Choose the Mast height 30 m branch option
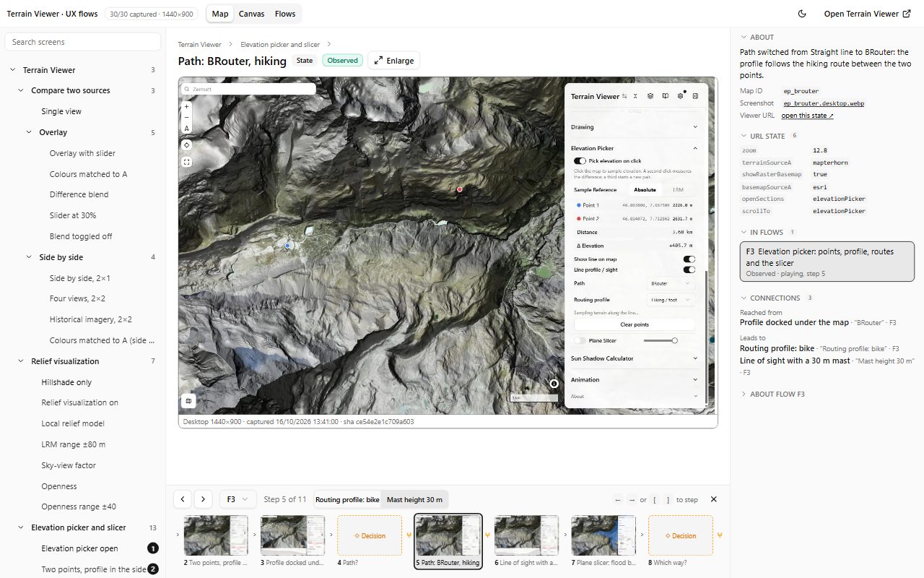Screen dimensions: 924x578 coord(414,499)
